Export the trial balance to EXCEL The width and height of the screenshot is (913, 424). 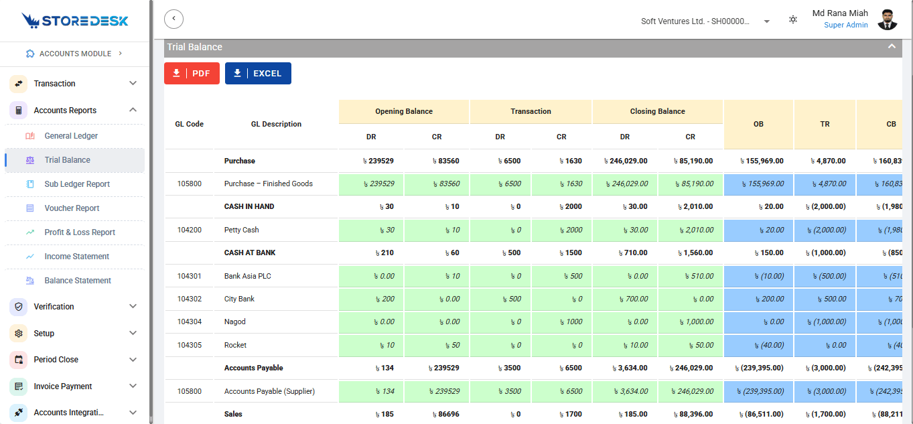pyautogui.click(x=258, y=74)
